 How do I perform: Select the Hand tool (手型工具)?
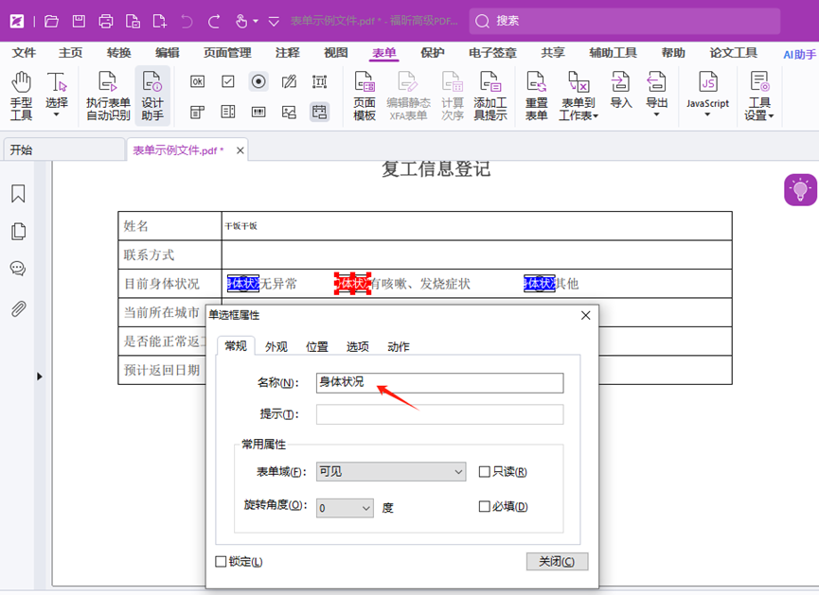click(21, 95)
